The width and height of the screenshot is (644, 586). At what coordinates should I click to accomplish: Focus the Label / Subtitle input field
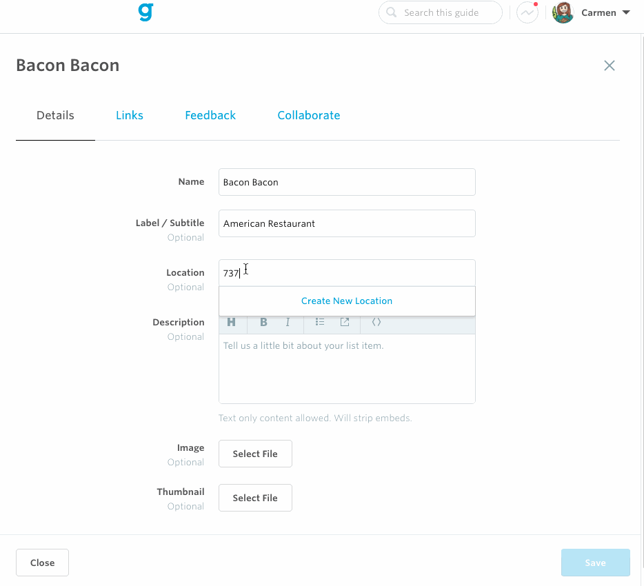pyautogui.click(x=347, y=223)
